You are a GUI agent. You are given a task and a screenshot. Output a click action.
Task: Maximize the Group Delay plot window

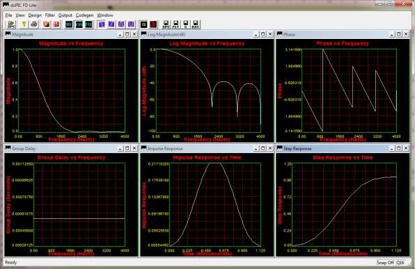[127, 149]
